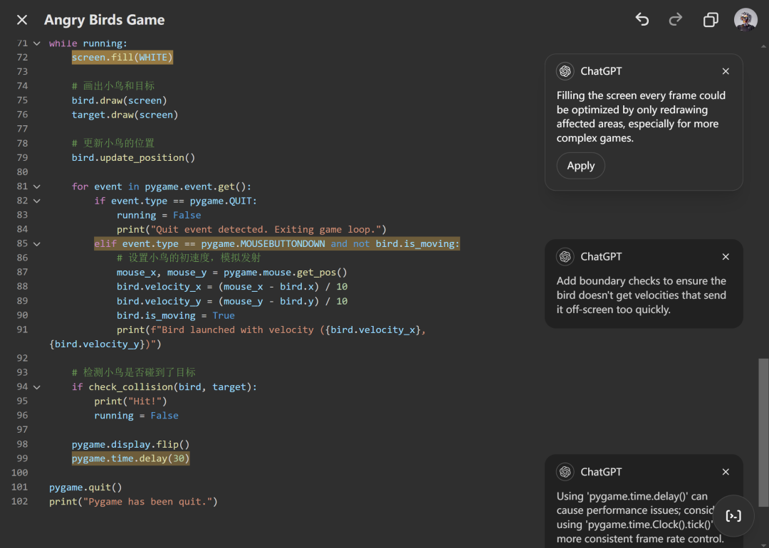
Task: Click the ChatGPT logo in the first comment
Action: click(x=565, y=71)
